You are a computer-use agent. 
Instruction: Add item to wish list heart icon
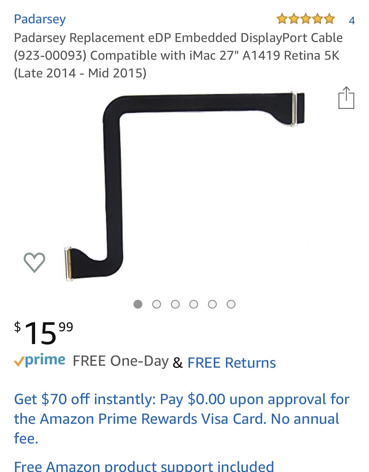point(34,262)
